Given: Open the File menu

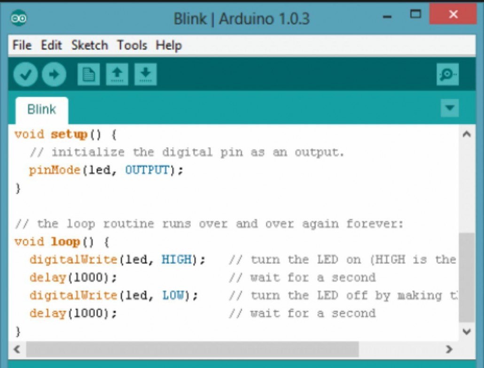Looking at the screenshot, I should click(x=22, y=46).
